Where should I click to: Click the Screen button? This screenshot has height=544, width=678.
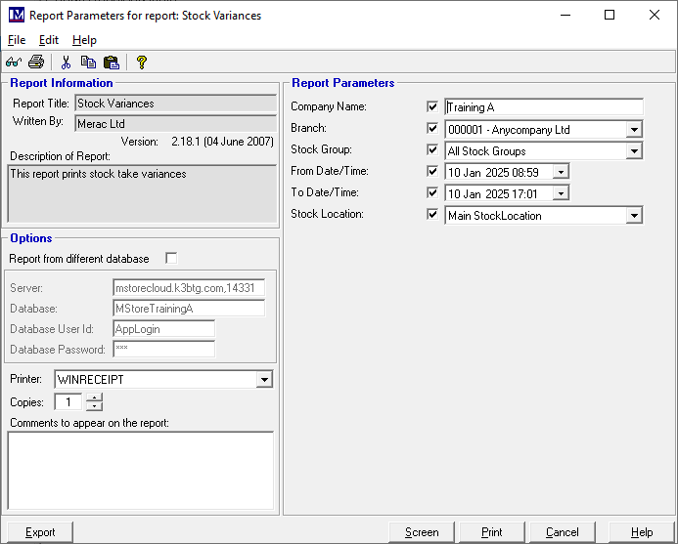(x=422, y=532)
